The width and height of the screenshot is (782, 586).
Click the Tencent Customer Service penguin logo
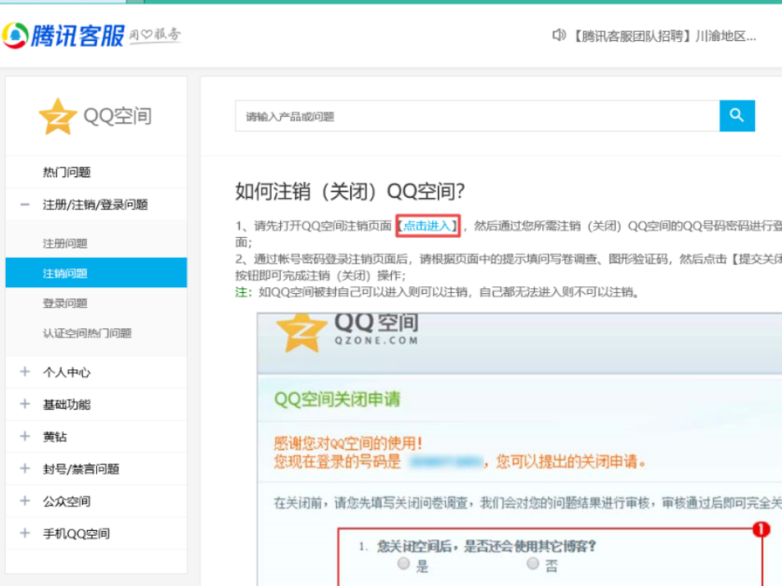pos(15,36)
